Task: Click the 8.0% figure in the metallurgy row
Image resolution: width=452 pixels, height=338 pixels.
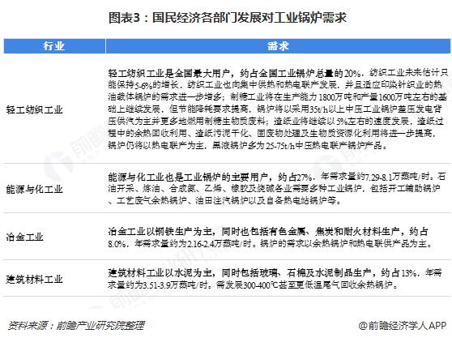Action: click(116, 244)
